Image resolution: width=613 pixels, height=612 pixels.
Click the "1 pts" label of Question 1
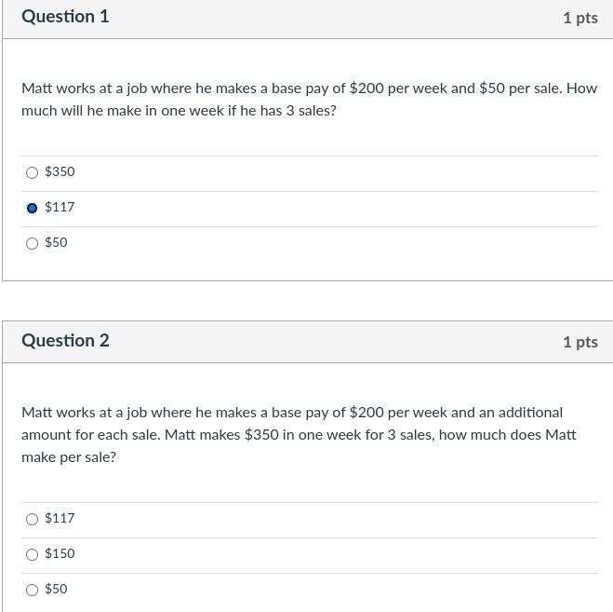point(580,18)
